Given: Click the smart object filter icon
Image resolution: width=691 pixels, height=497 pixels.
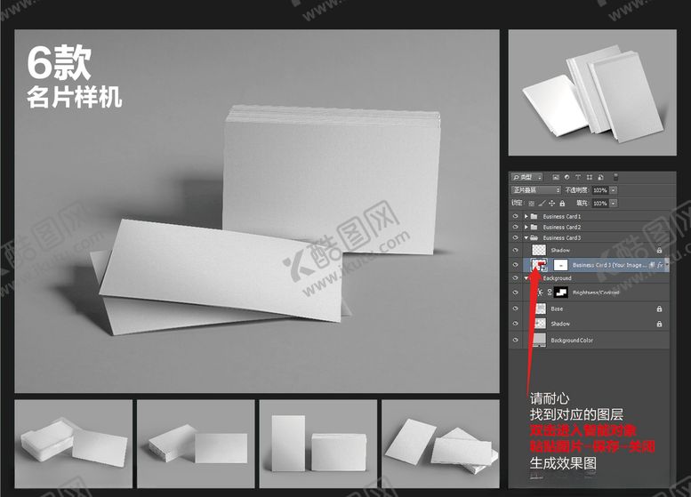Looking at the screenshot, I should [599, 177].
